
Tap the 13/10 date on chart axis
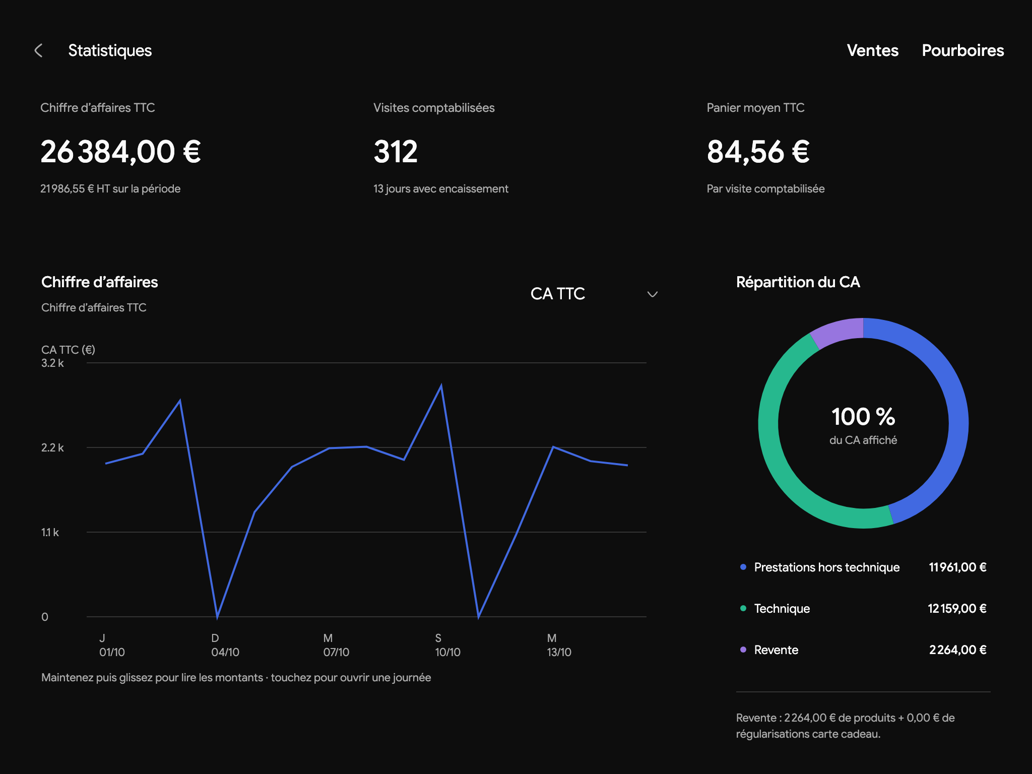[x=559, y=652]
